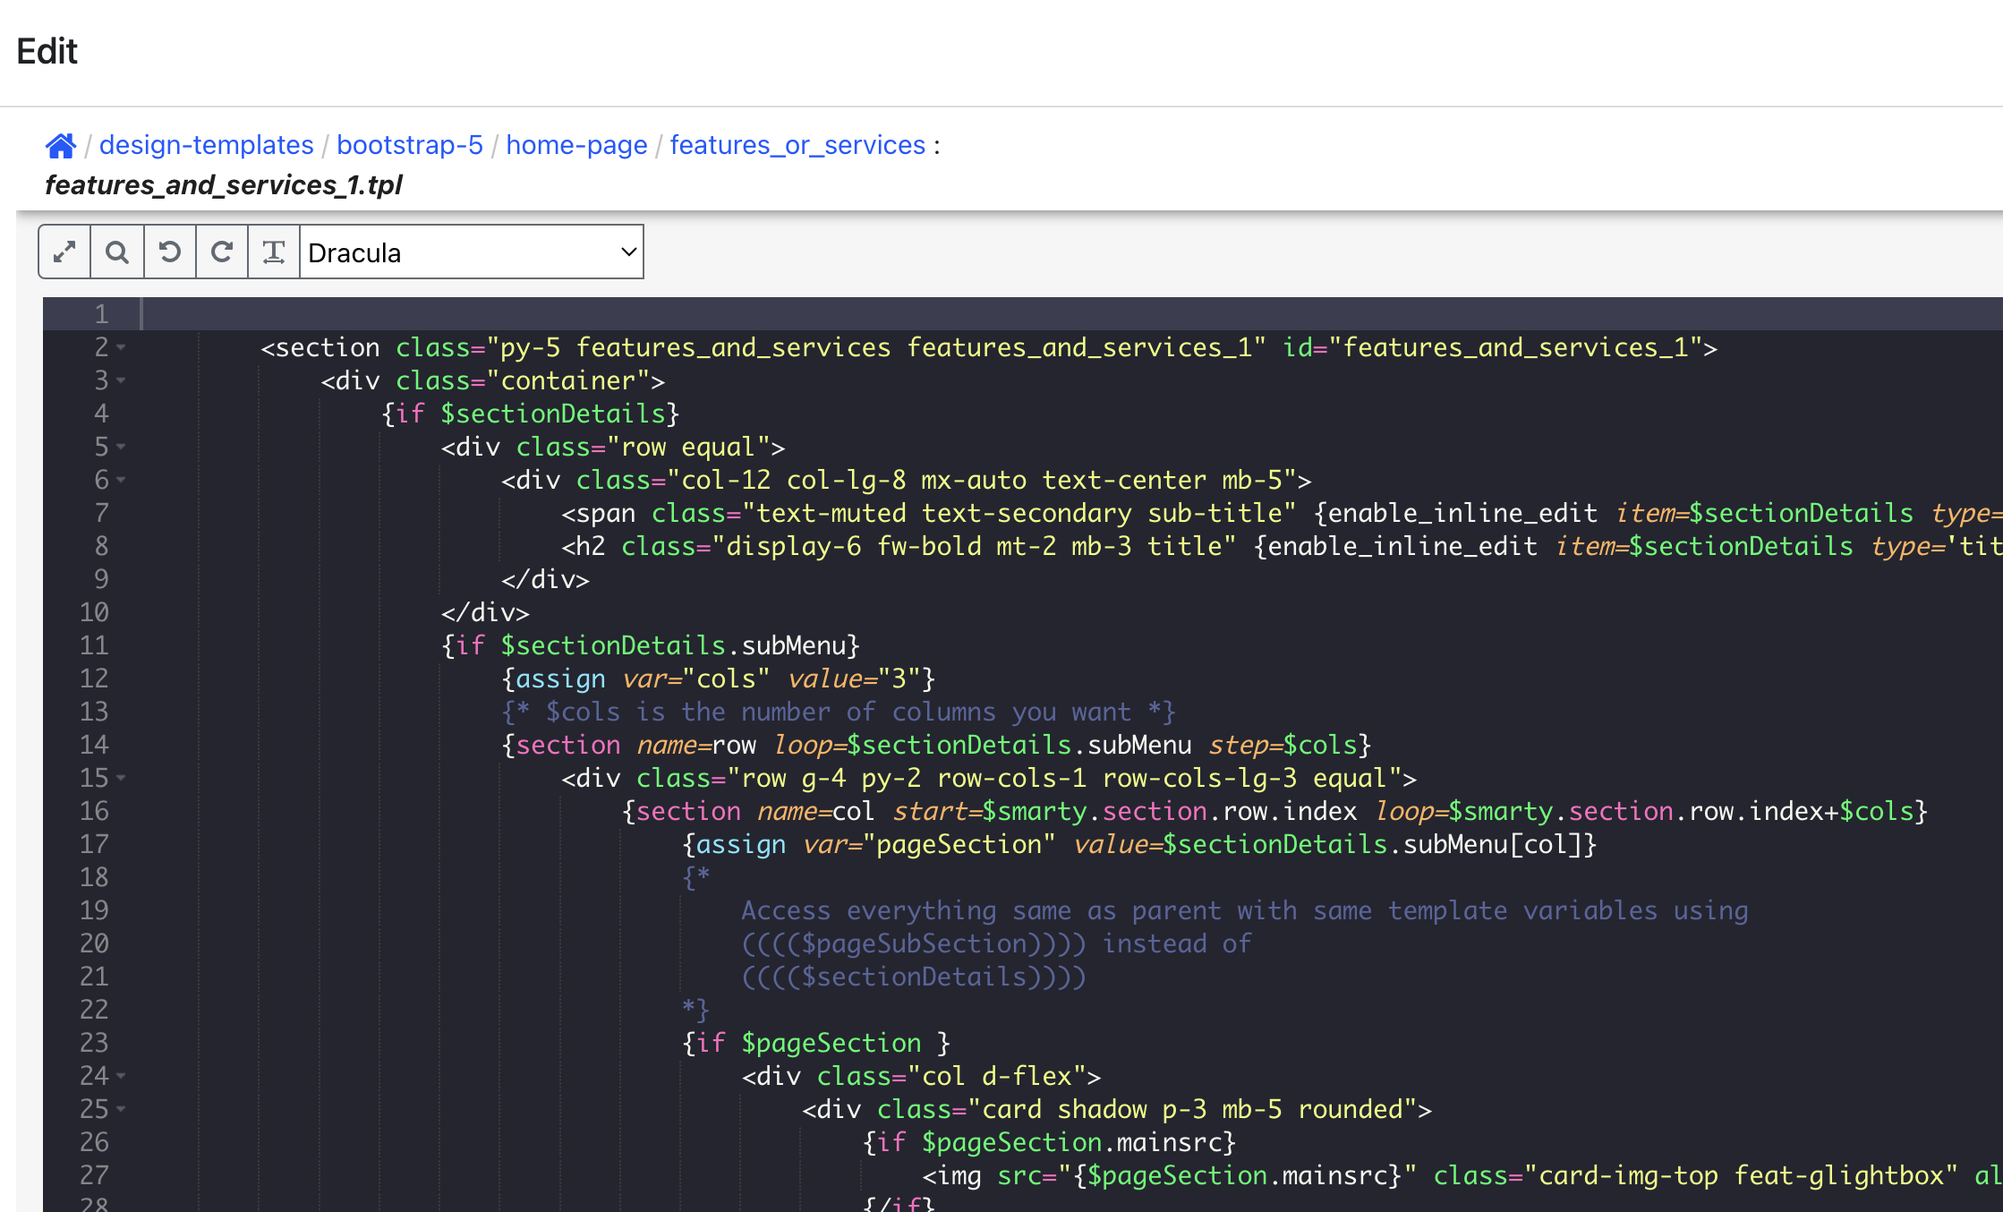Click '{if $pageSection }' line
Image resolution: width=2003 pixels, height=1212 pixels.
coord(816,1043)
